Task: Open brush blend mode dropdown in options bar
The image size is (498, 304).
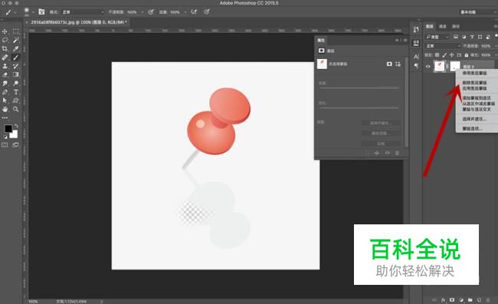Action: coord(83,12)
